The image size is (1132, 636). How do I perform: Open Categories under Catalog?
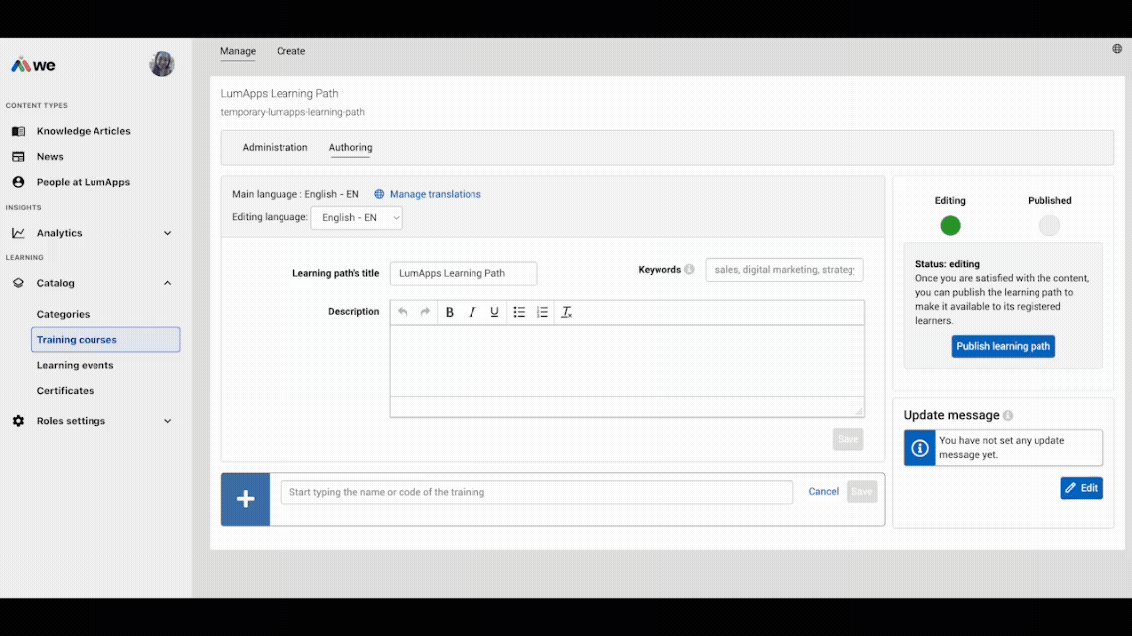point(63,314)
